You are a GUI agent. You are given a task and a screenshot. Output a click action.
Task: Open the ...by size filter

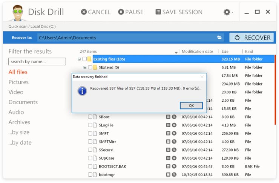19,133
